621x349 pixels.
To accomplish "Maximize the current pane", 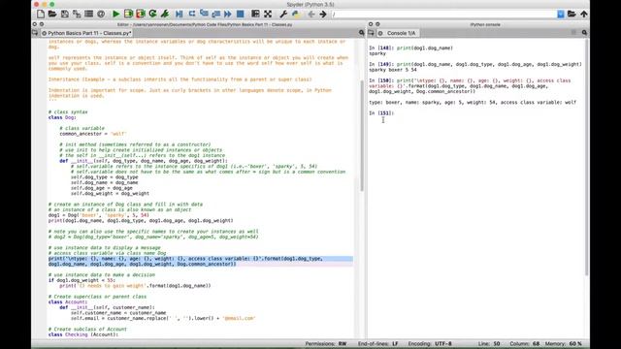I will coord(255,14).
